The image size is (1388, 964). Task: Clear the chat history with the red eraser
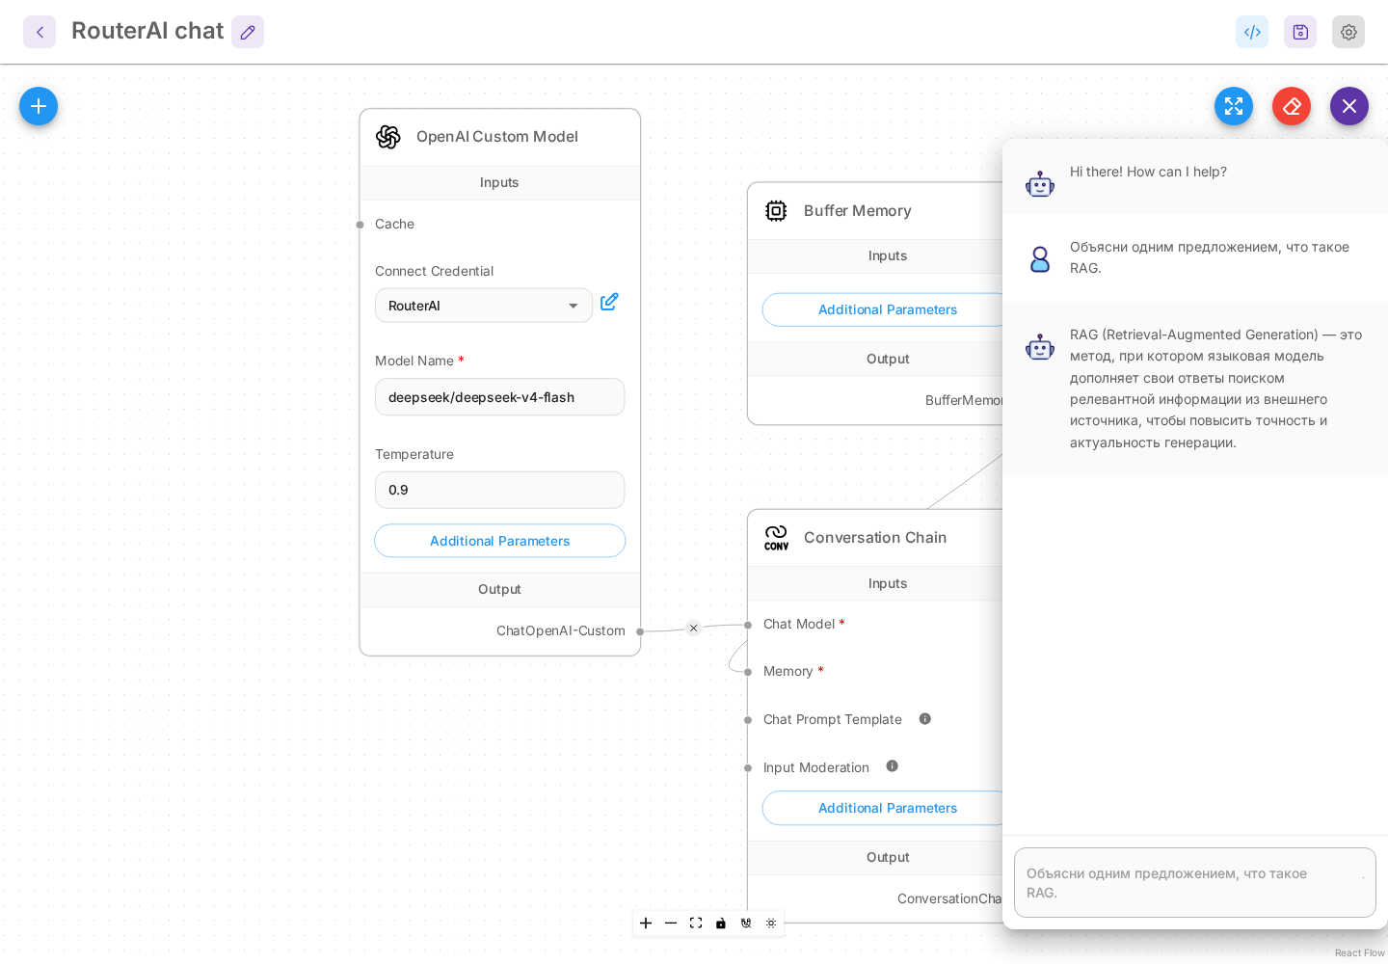pyautogui.click(x=1292, y=106)
